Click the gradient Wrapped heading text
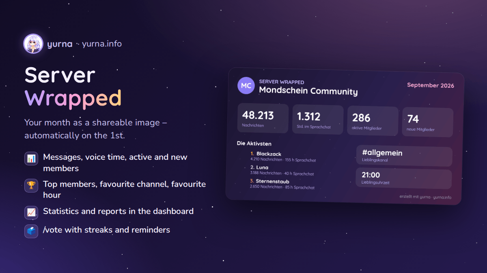Viewport: 487px width, 273px height. click(x=73, y=98)
